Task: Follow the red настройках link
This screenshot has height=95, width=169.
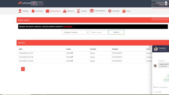Action: 68,27
